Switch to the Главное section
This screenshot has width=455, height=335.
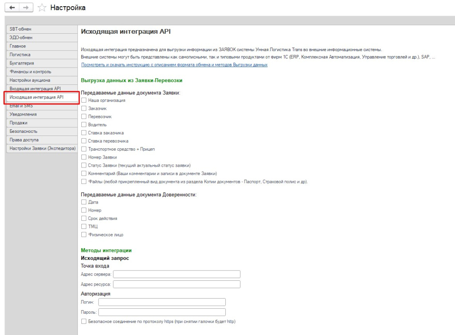(42, 46)
